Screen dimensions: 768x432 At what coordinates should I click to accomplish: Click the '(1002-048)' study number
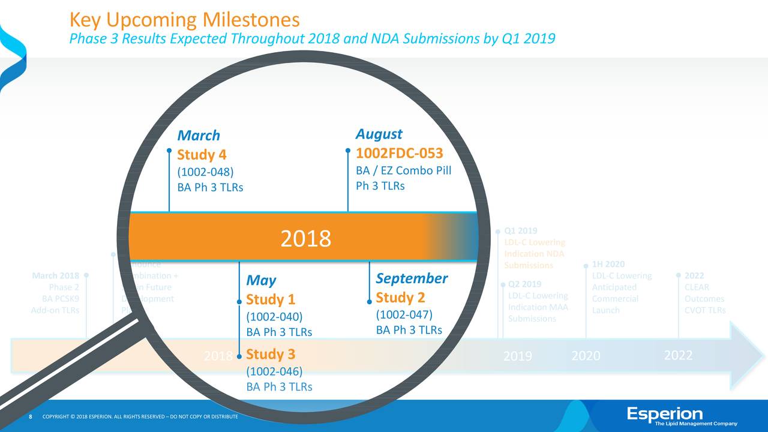pos(205,172)
